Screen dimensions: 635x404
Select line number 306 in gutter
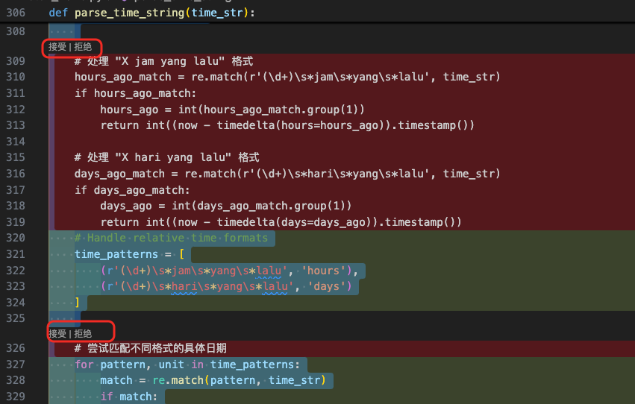[16, 13]
